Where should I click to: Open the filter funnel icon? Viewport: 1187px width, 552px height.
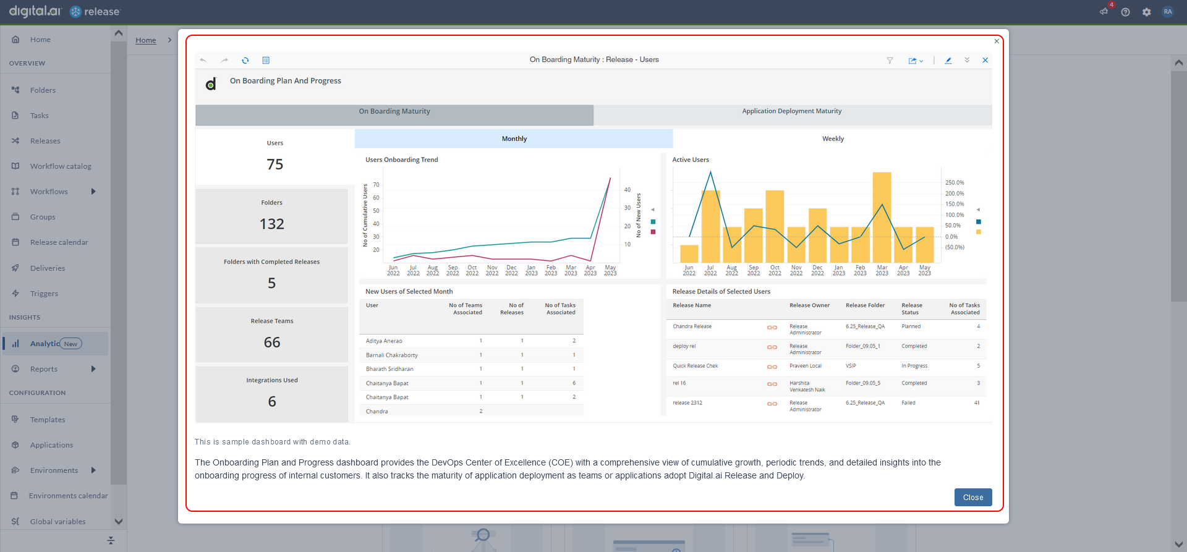tap(890, 61)
